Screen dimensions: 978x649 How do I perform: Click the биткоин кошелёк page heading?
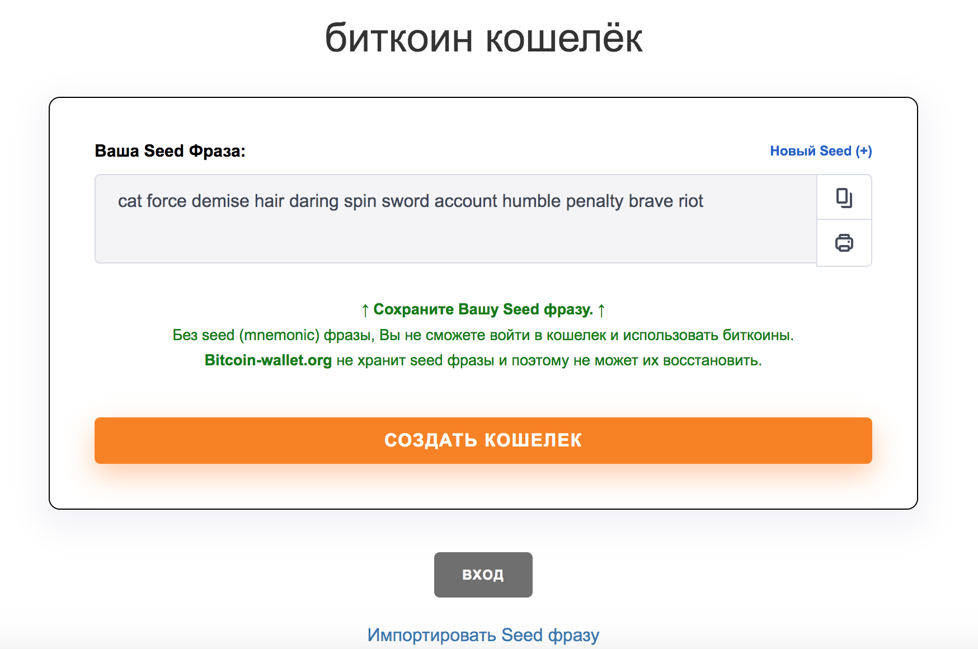pyautogui.click(x=483, y=38)
